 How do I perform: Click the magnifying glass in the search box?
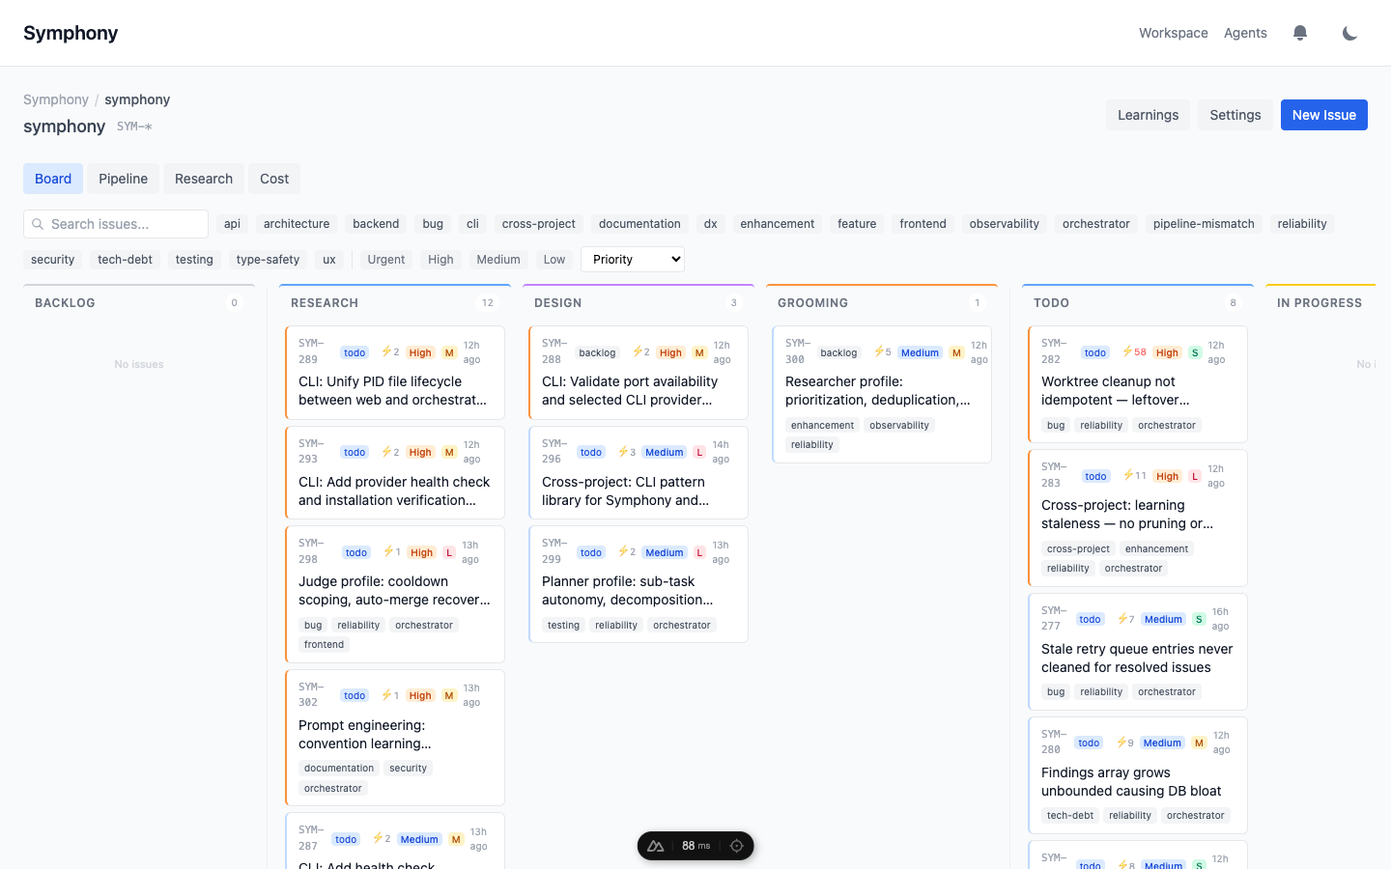click(x=38, y=224)
